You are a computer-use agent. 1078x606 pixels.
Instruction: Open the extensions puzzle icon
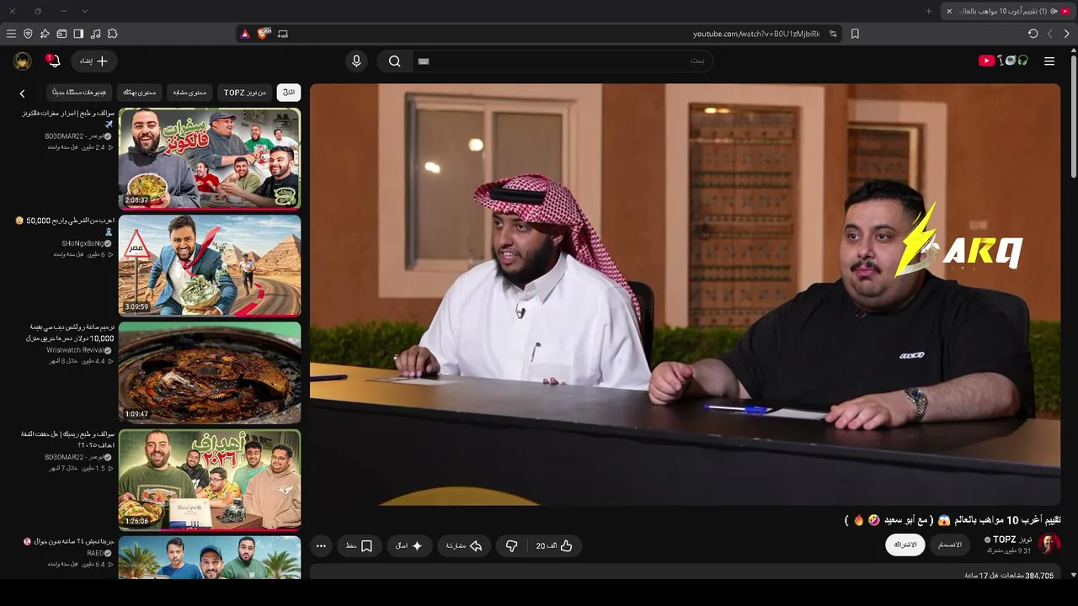click(112, 34)
